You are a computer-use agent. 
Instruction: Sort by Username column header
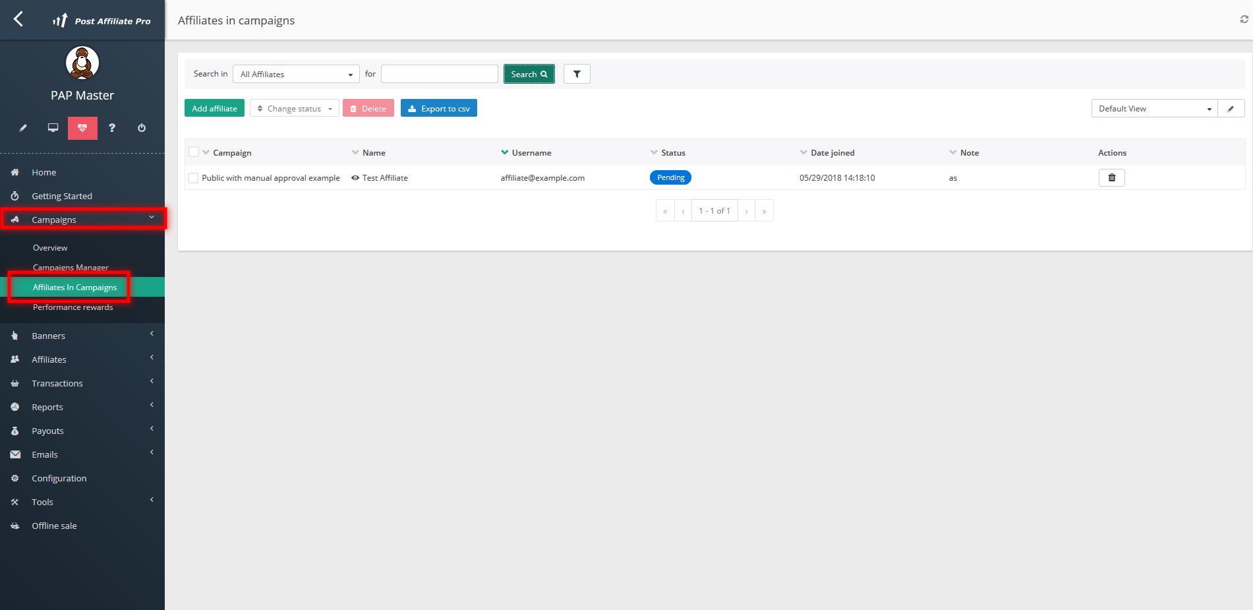[x=531, y=152]
